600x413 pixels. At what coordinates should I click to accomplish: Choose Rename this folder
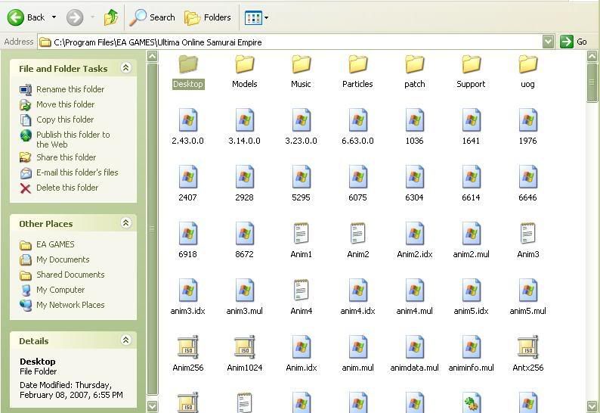pos(62,89)
